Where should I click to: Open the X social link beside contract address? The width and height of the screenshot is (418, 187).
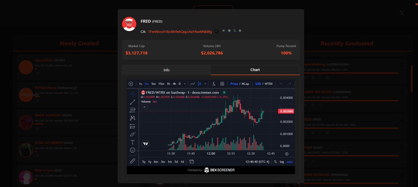pyautogui.click(x=235, y=31)
